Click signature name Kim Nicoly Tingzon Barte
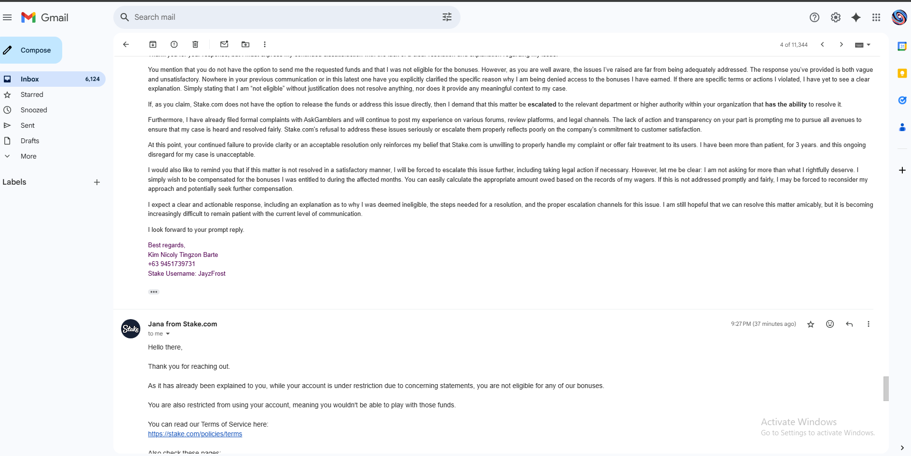911x456 pixels. (x=183, y=255)
